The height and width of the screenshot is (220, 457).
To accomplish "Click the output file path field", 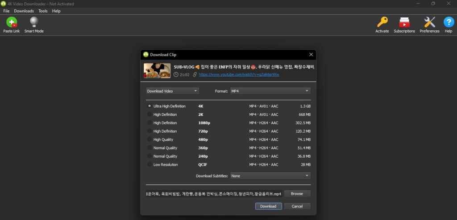I will click(x=214, y=194).
